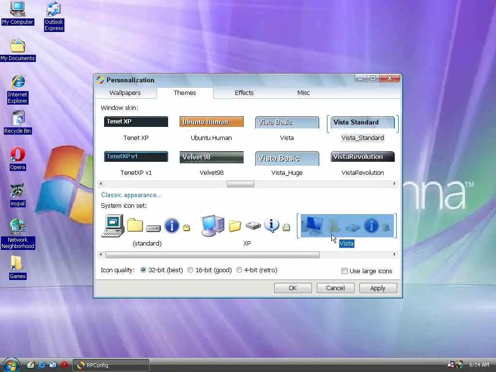Click the RPConfig taskbar button
This screenshot has width=496, height=372.
click(111, 365)
